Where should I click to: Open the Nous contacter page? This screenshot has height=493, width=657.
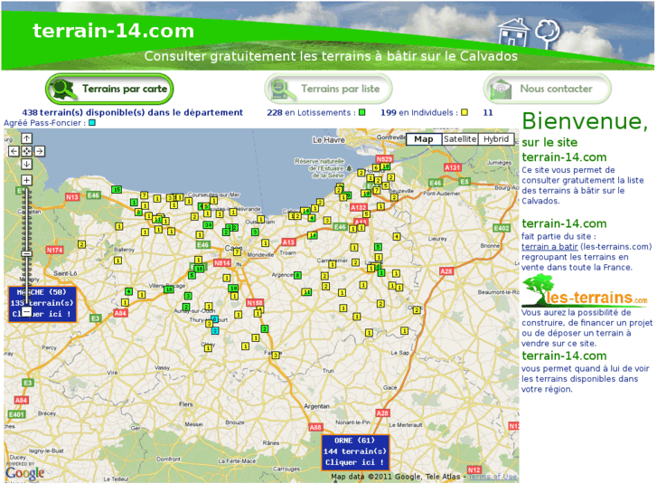[x=548, y=89]
